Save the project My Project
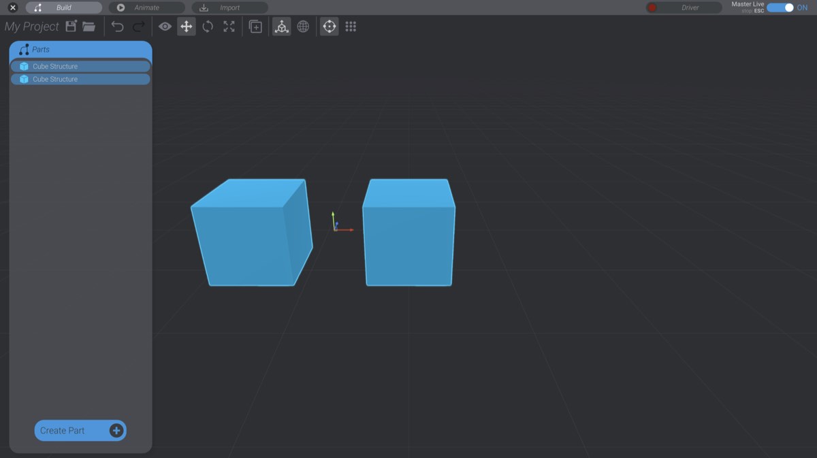817x458 pixels. 71,26
